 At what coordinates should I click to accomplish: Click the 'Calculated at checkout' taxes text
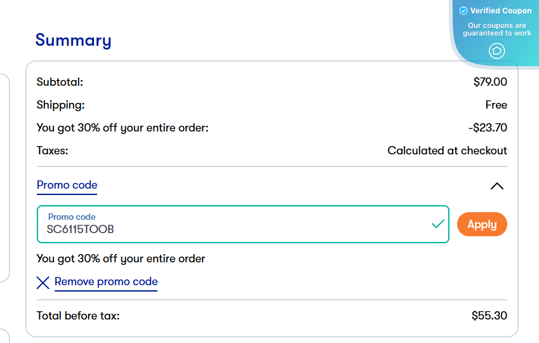[x=447, y=151]
